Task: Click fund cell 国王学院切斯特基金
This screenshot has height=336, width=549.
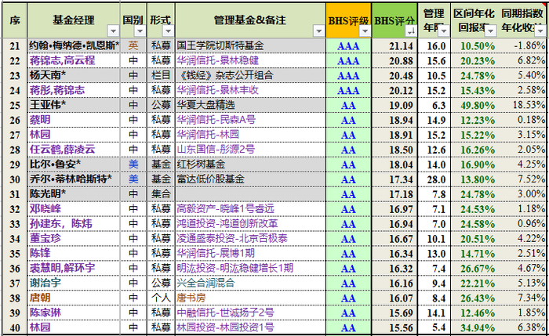Action: pyautogui.click(x=250, y=45)
